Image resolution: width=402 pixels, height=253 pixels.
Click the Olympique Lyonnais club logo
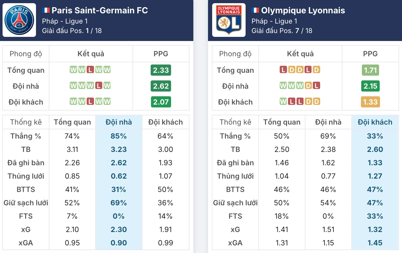click(229, 20)
